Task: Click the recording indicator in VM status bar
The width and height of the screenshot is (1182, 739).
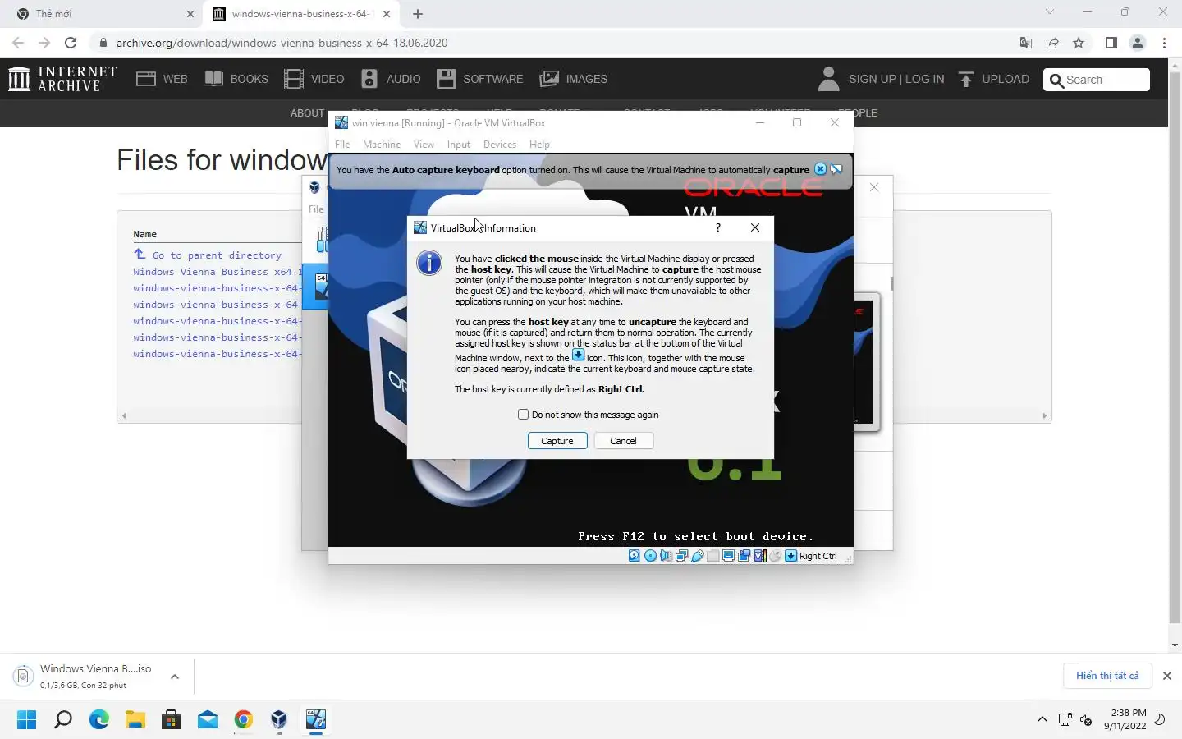Action: pyautogui.click(x=744, y=556)
